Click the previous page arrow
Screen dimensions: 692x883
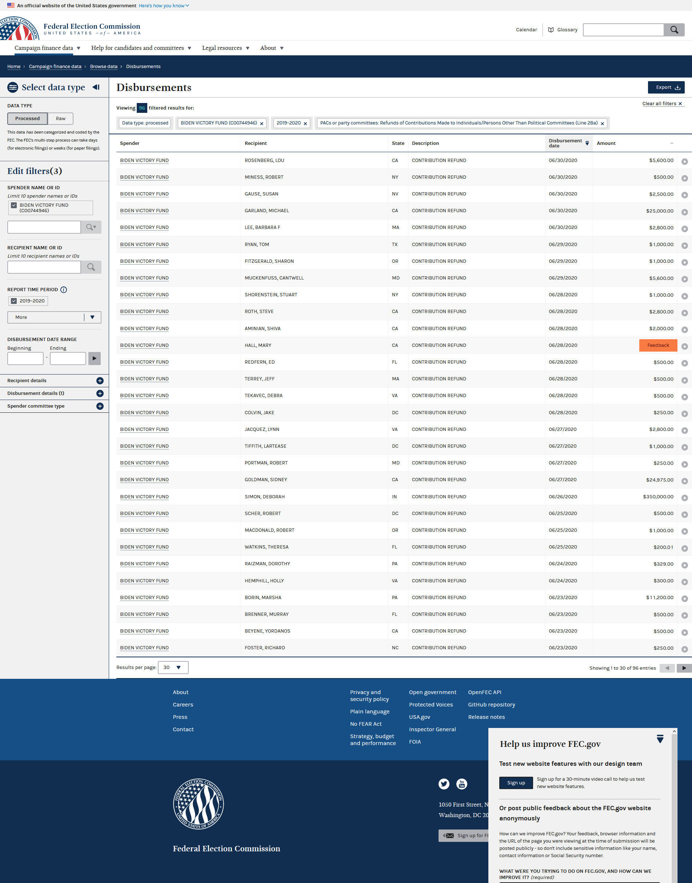click(x=667, y=668)
